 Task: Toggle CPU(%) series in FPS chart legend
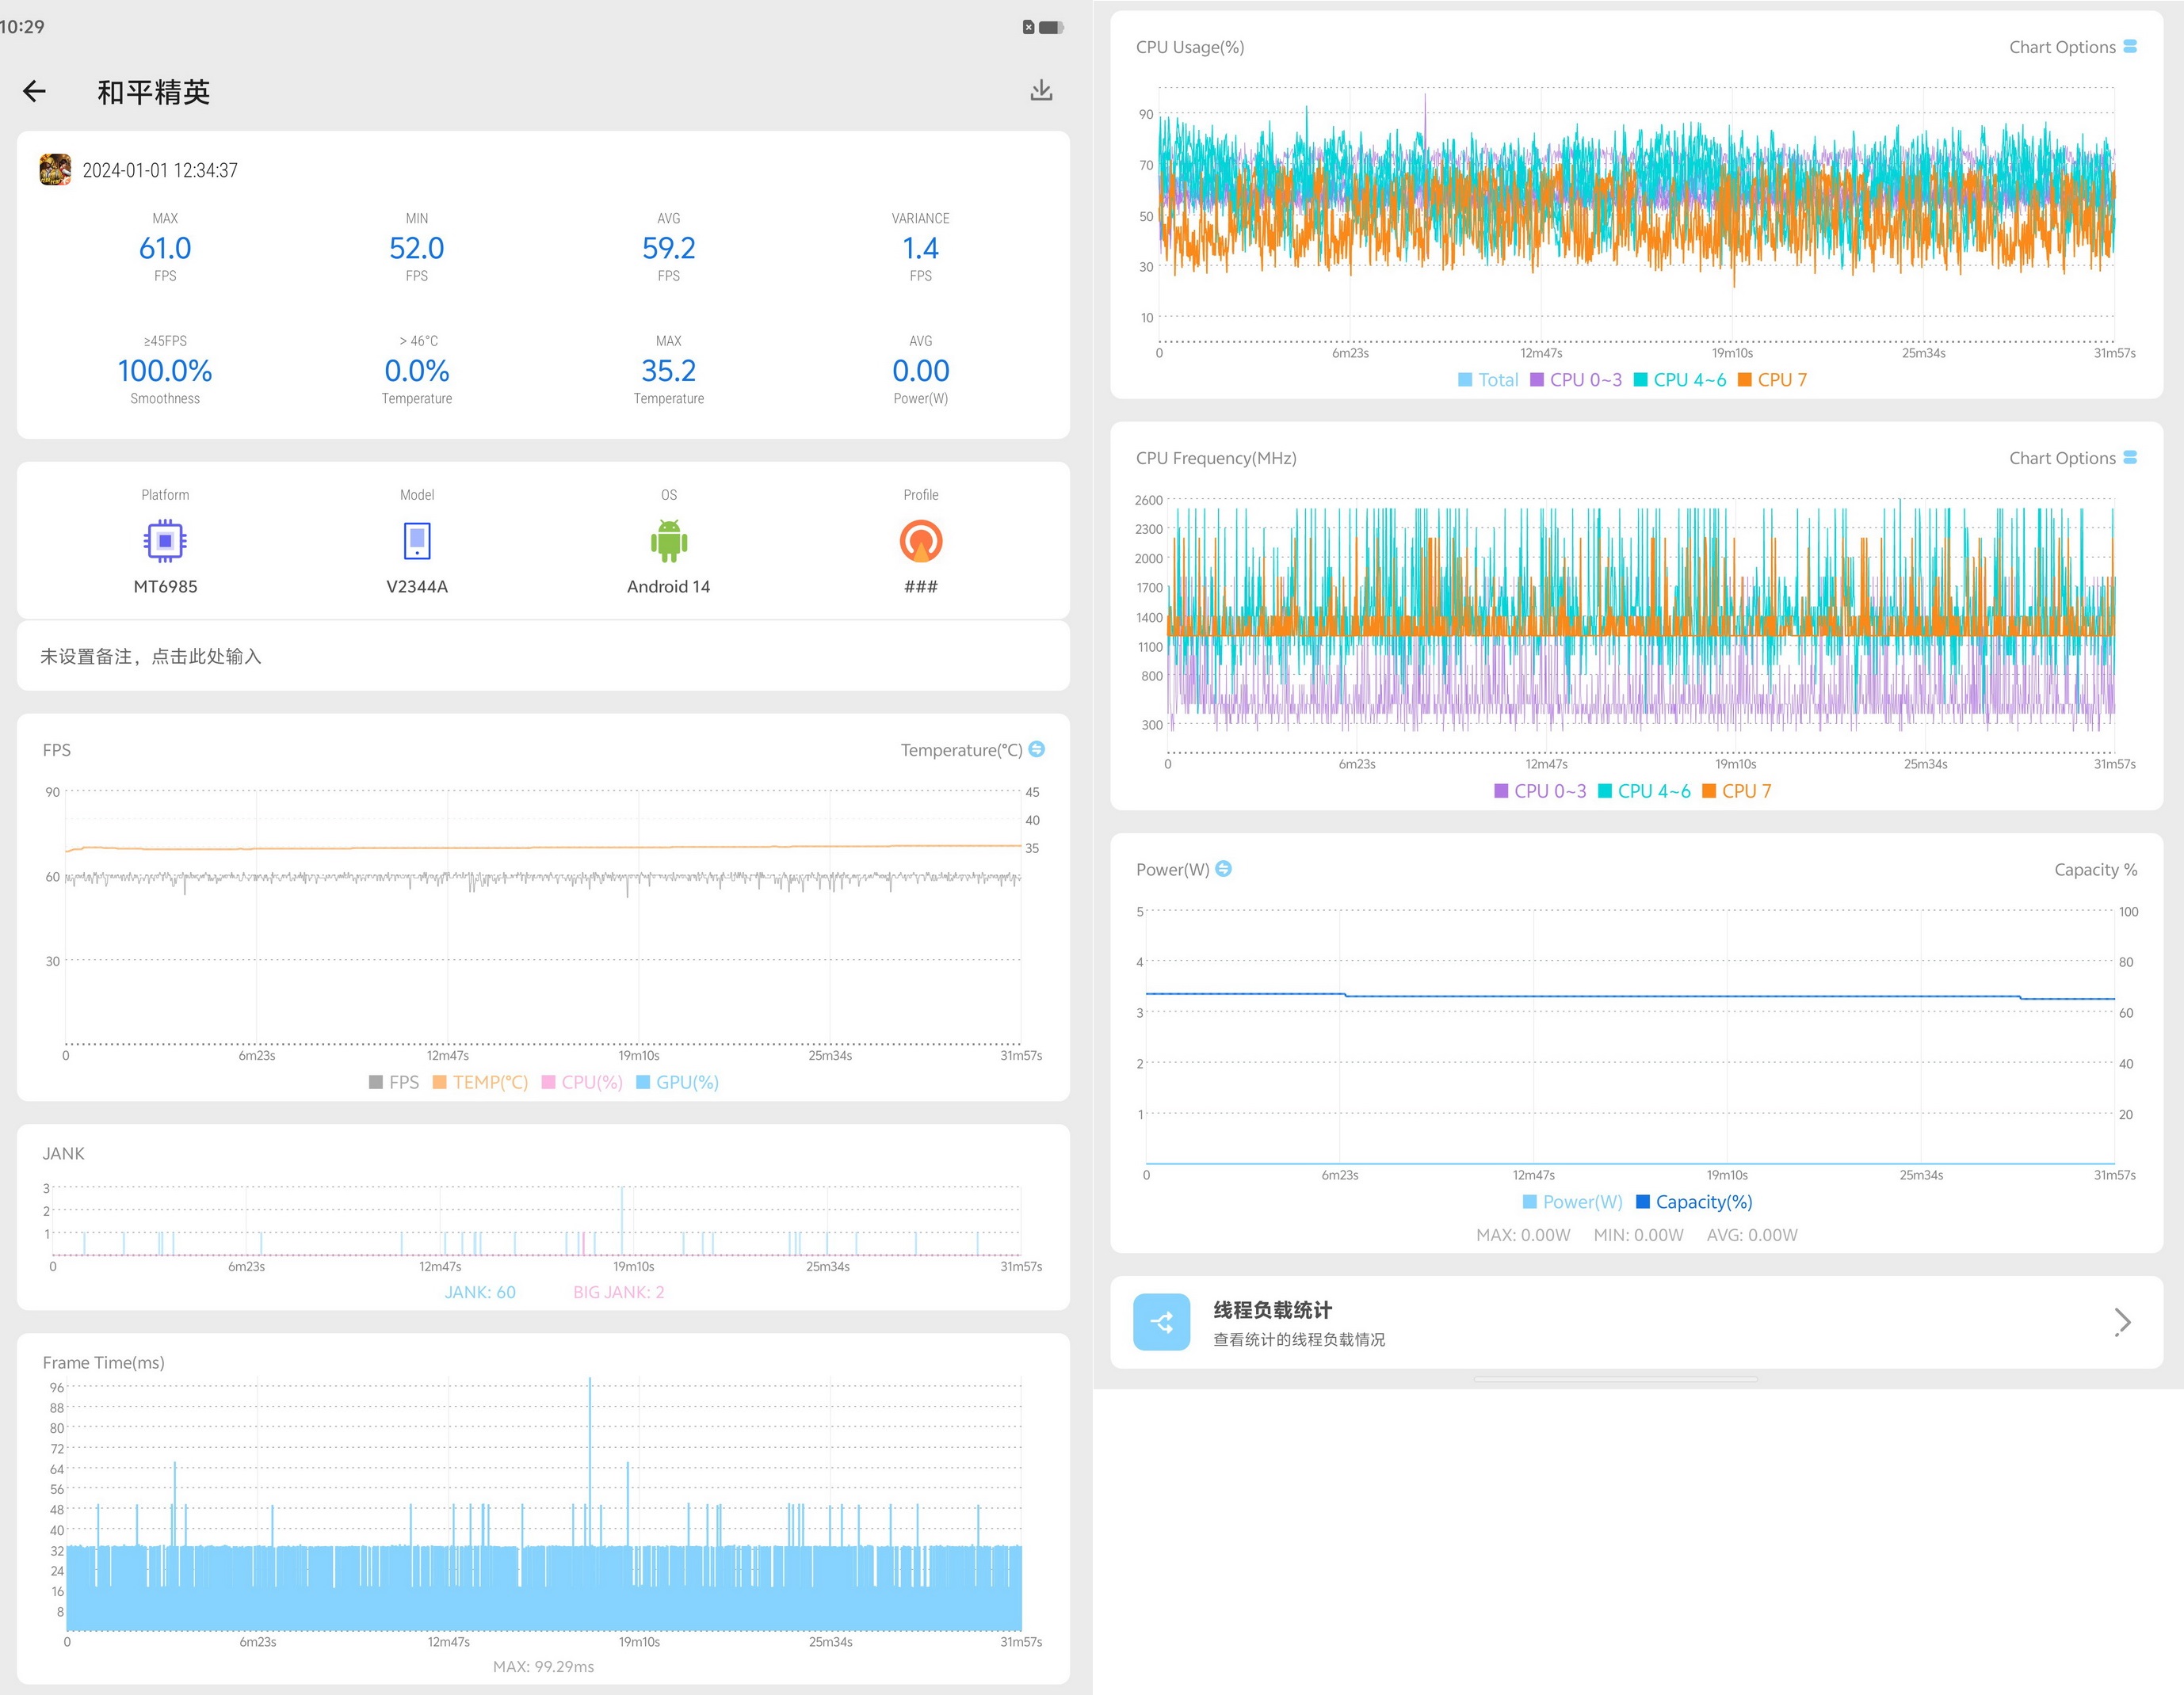pos(582,1083)
